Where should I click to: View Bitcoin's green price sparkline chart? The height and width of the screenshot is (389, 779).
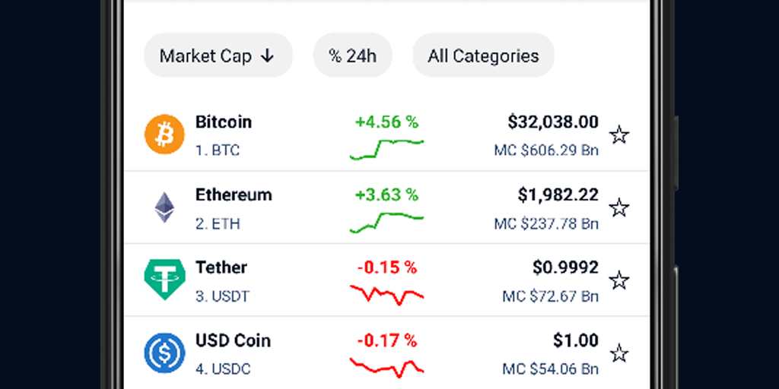click(x=386, y=148)
